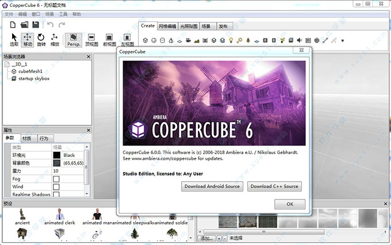Open the 编辑 (Edit) menu
Screen dimensions: 391x245
point(22,14)
